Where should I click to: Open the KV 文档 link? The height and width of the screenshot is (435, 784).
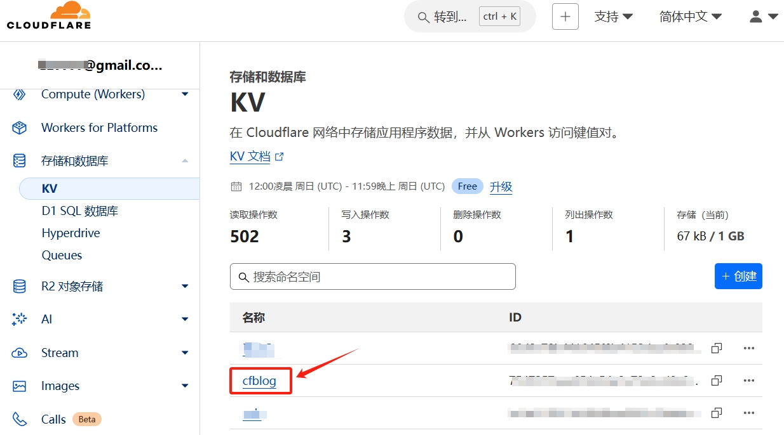[x=250, y=156]
